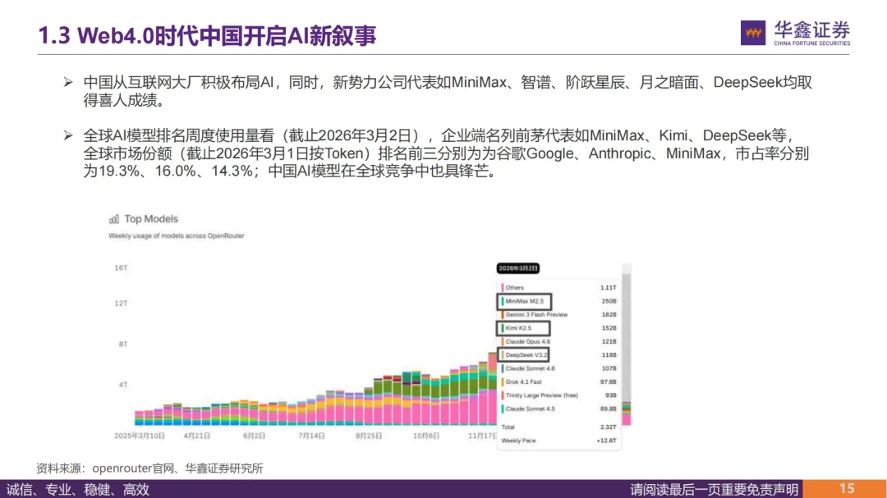Click the first bullet paragraph starting '中国从互联网大厂'

tap(448, 92)
